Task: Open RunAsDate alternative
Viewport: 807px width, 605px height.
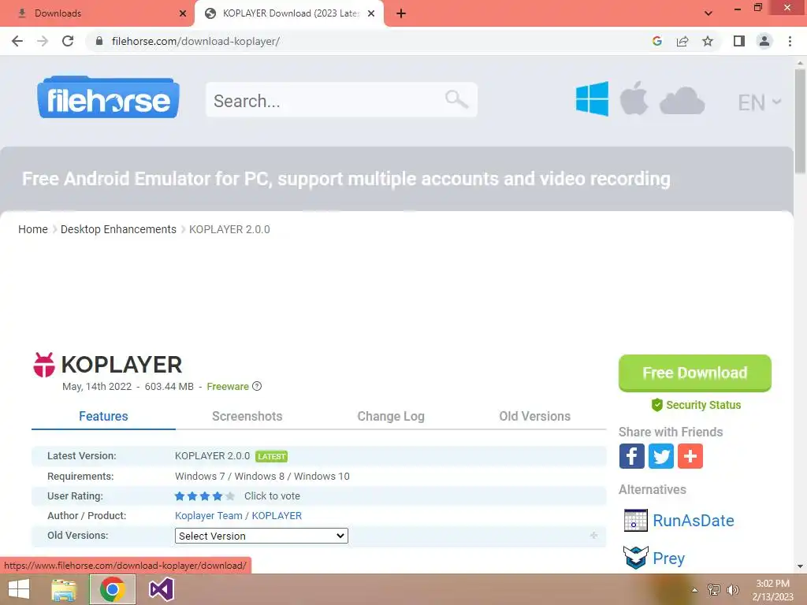Action: pos(694,520)
